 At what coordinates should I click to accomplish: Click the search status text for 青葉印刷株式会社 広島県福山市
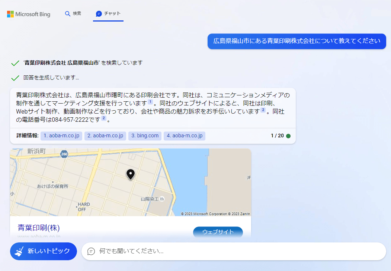click(x=83, y=63)
